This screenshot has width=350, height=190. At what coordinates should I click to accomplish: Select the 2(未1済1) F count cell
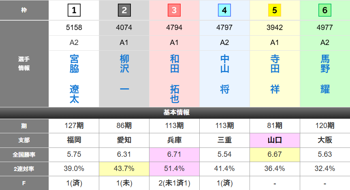[x=175, y=183]
